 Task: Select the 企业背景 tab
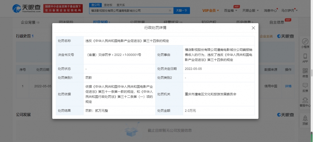coord(30,22)
